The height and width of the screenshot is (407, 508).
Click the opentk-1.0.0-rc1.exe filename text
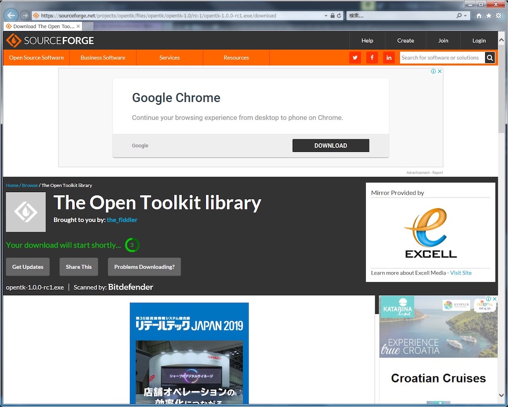(35, 287)
